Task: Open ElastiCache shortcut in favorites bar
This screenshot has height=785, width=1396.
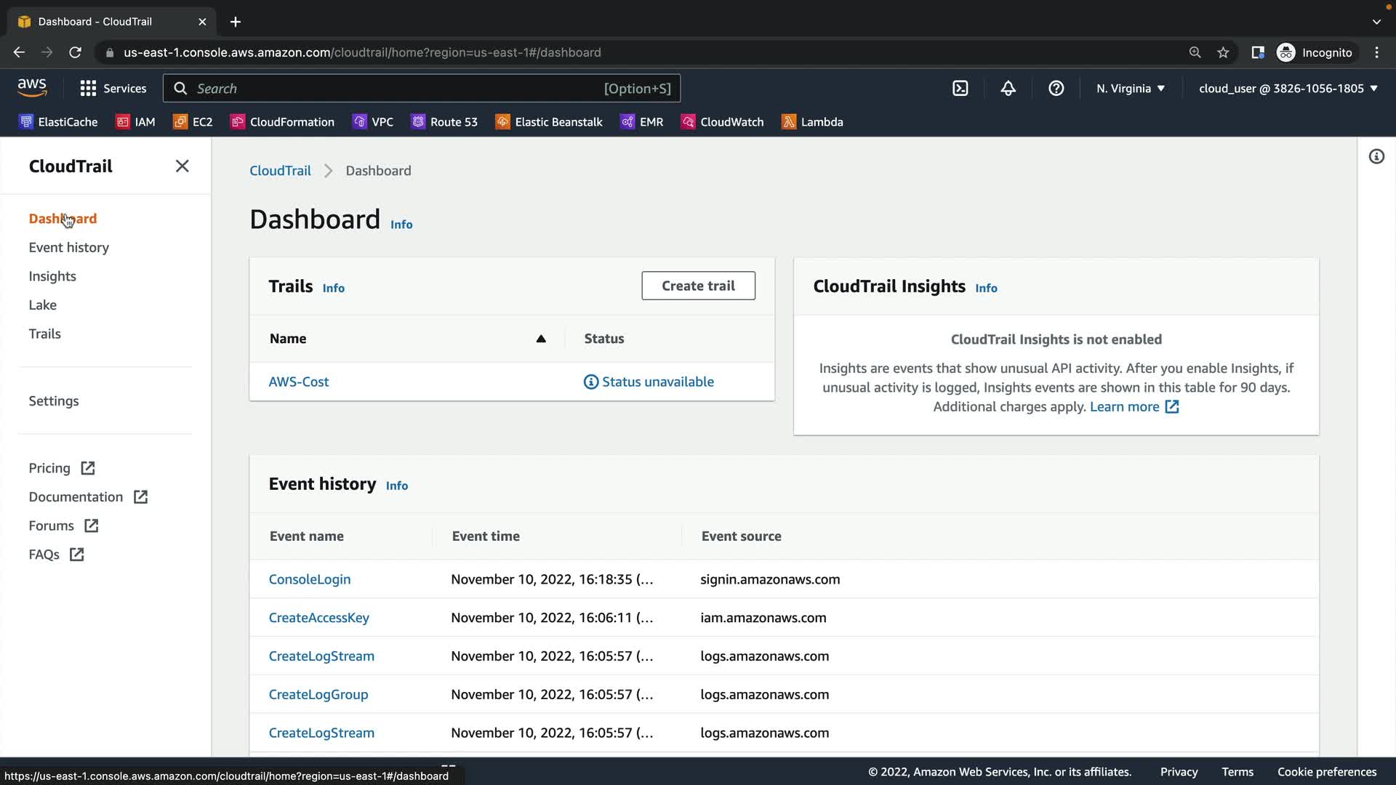Action: tap(58, 122)
